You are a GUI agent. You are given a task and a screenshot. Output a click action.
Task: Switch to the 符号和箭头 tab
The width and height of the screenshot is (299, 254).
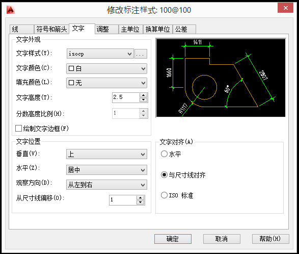[x=51, y=30]
